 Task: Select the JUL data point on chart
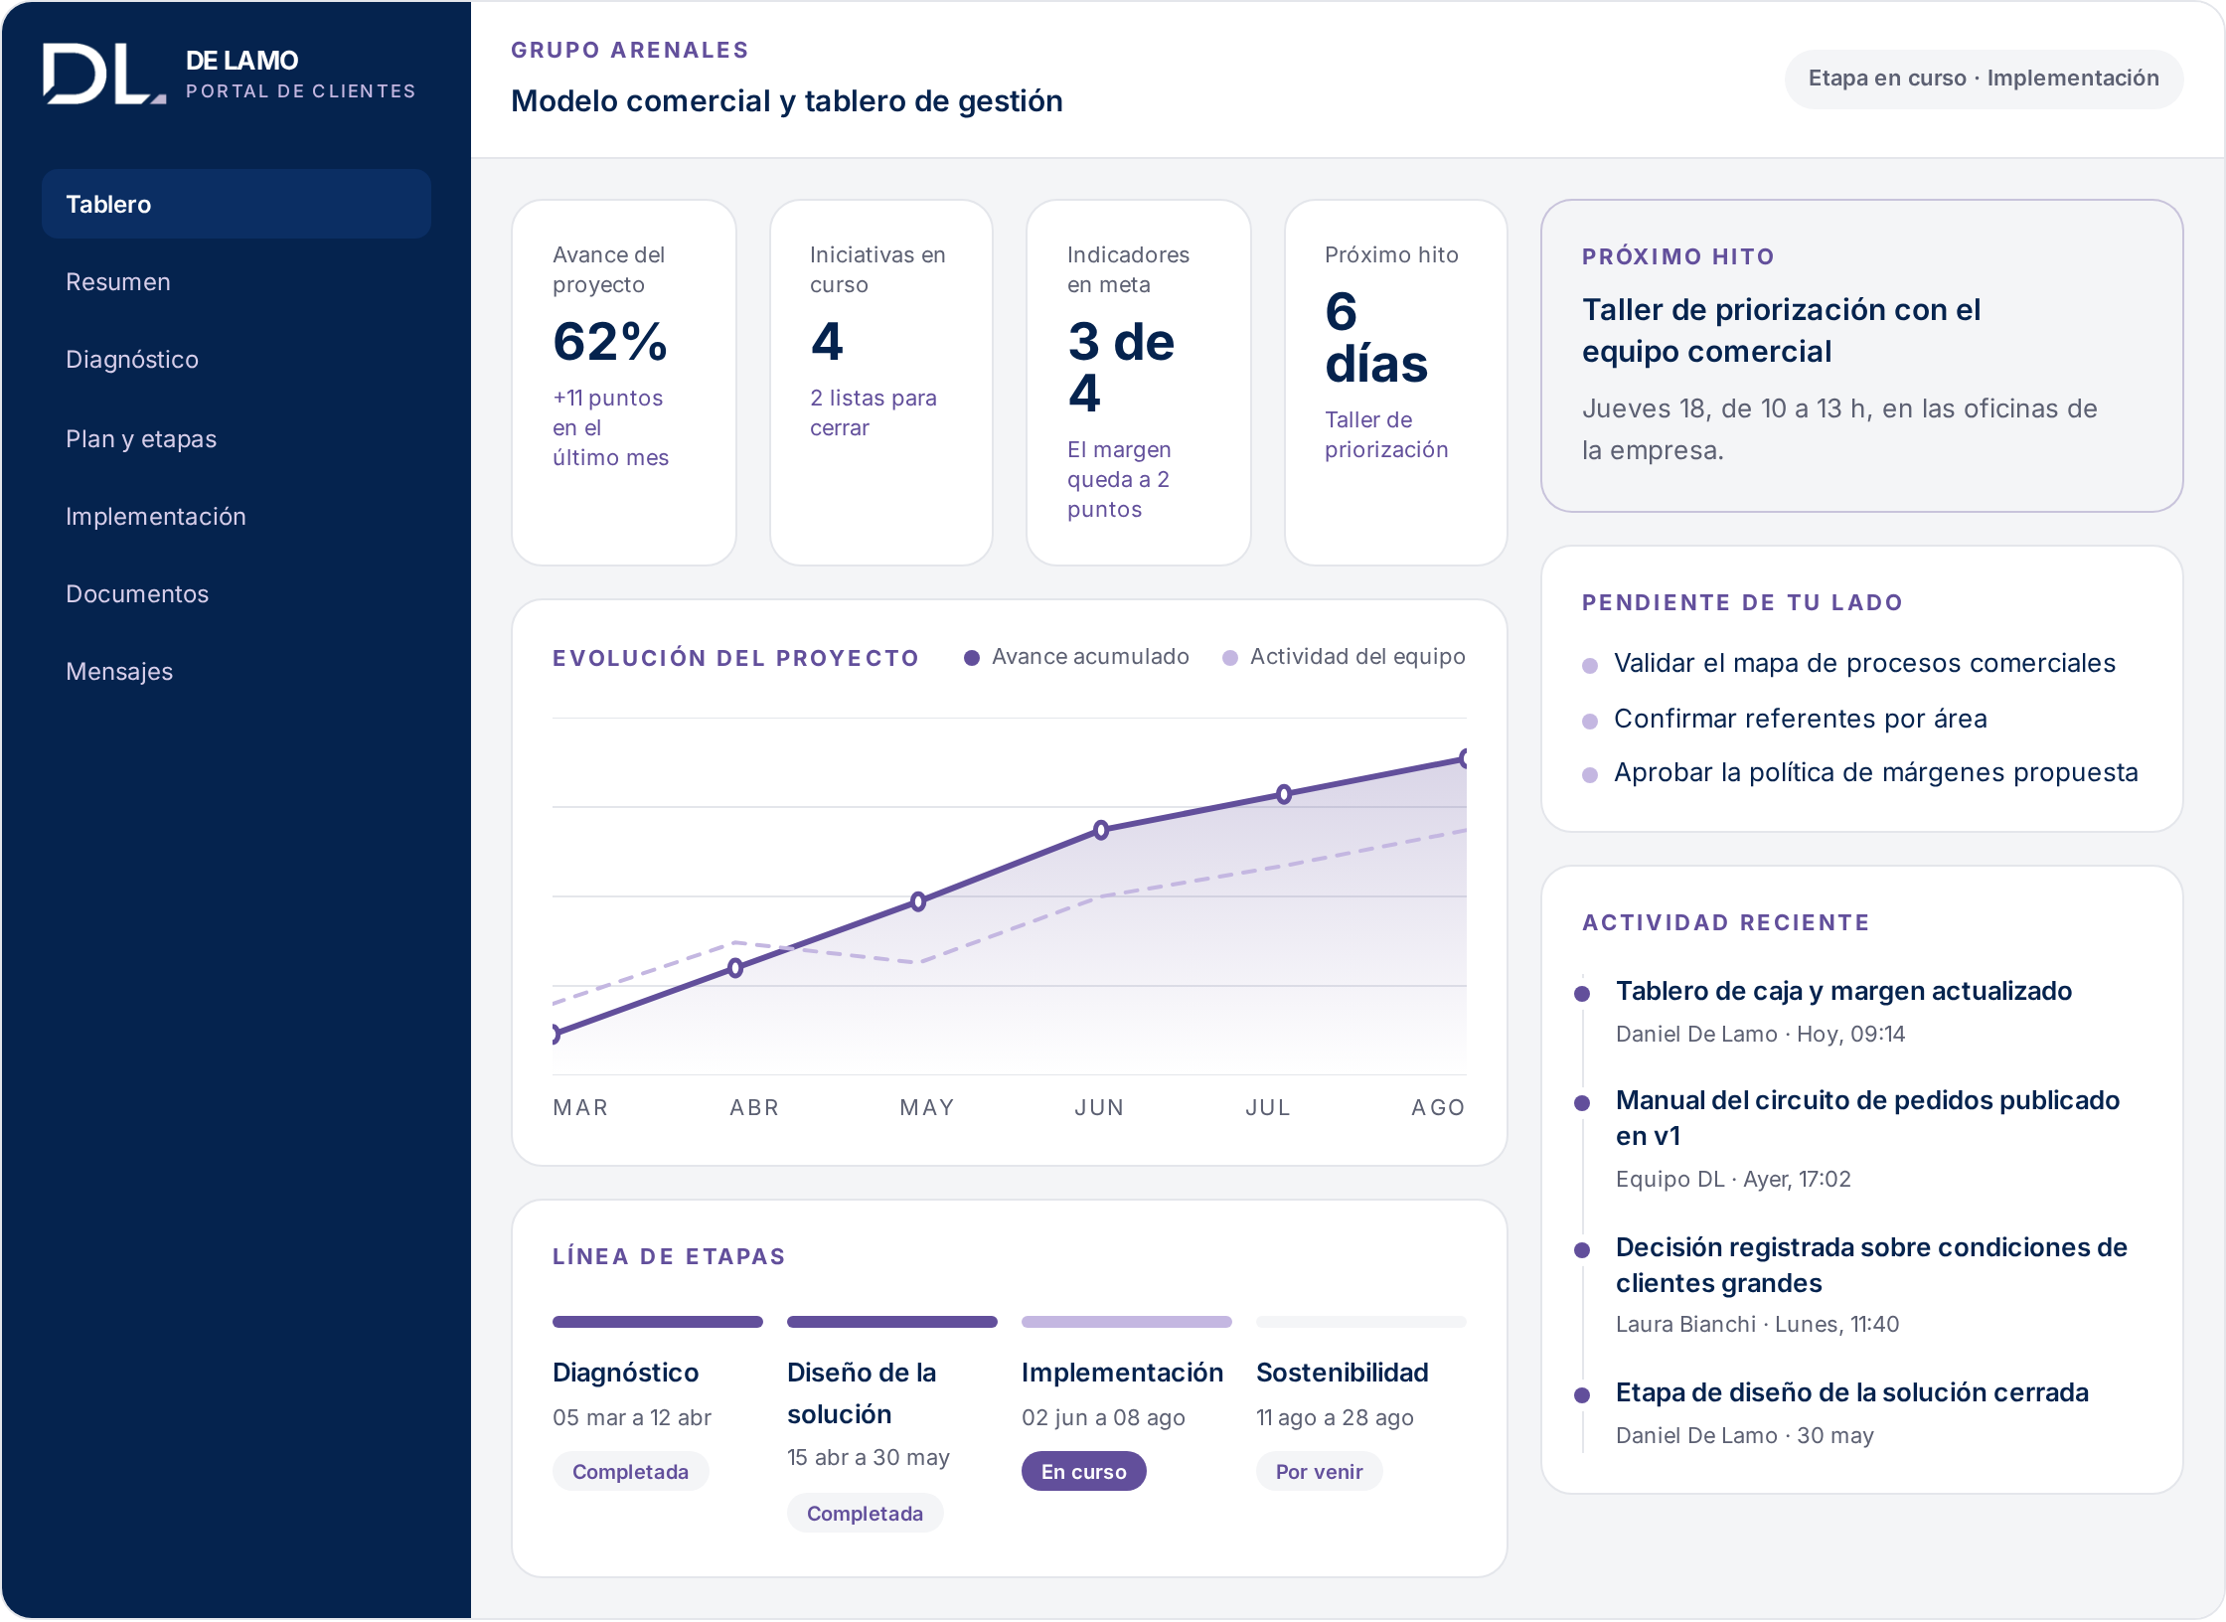click(x=1284, y=794)
